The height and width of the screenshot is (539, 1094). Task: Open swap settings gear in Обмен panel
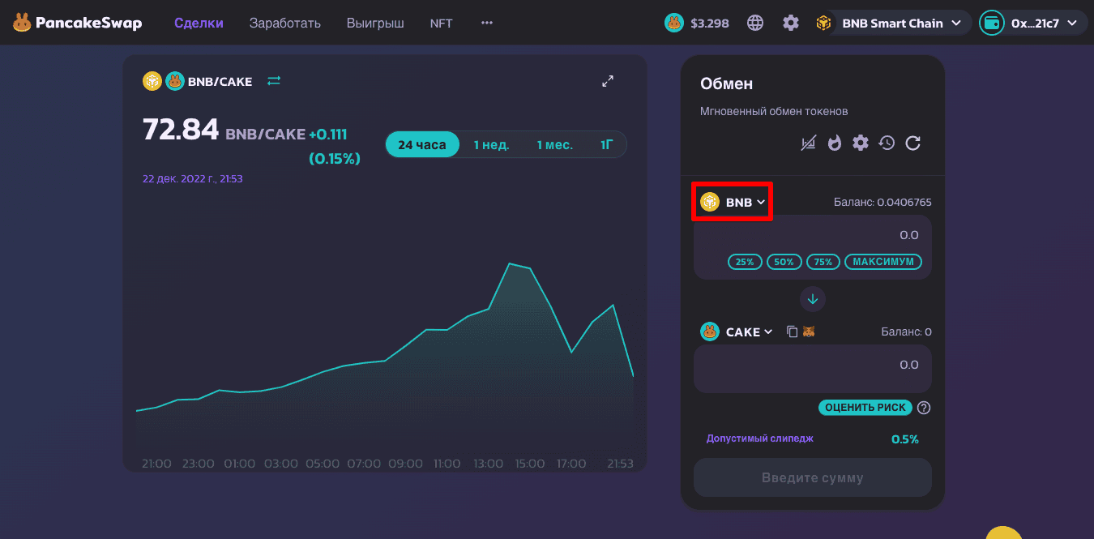click(861, 143)
